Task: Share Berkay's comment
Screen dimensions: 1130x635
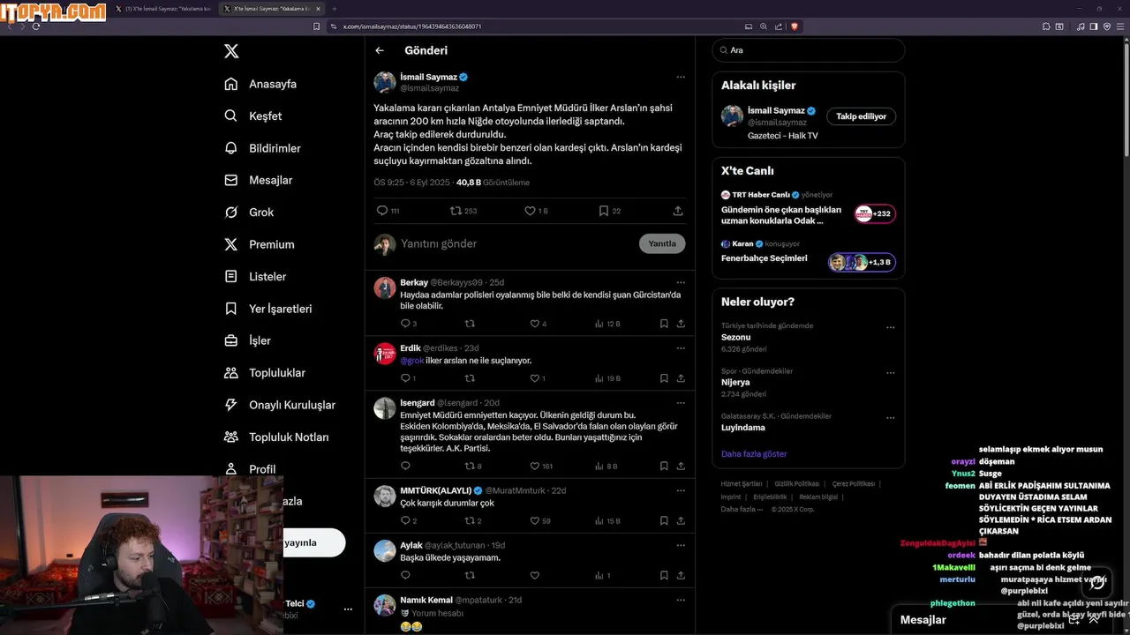Action: tap(681, 324)
